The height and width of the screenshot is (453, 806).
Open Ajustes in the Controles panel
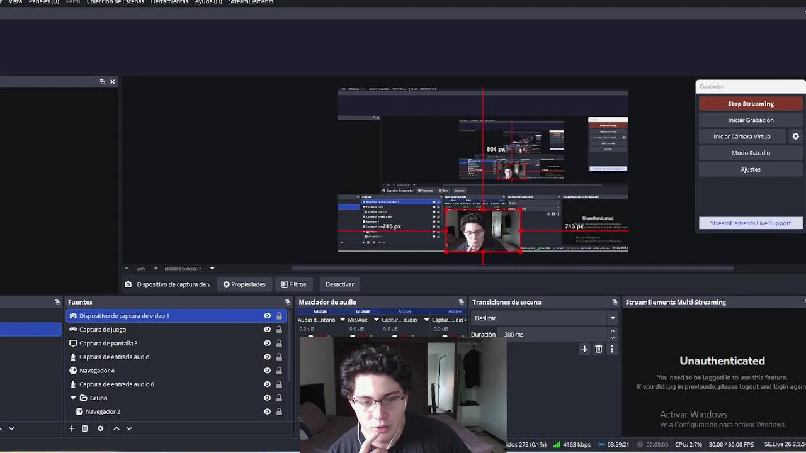(751, 169)
